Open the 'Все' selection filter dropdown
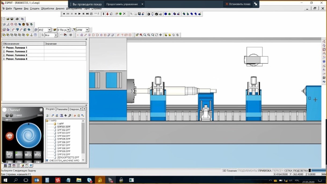 [56, 35]
